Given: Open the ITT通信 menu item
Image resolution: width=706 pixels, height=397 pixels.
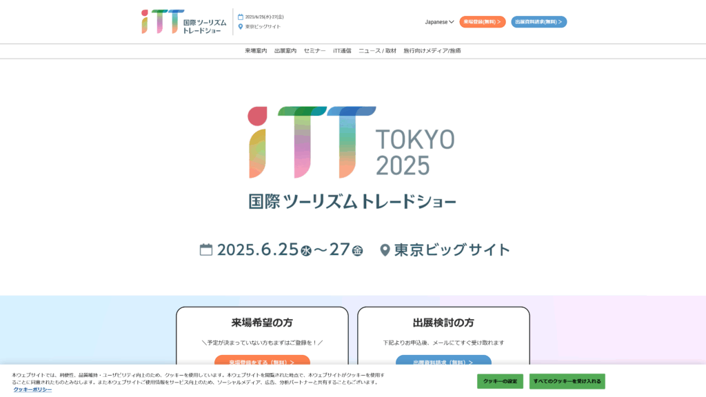Looking at the screenshot, I should (x=342, y=51).
